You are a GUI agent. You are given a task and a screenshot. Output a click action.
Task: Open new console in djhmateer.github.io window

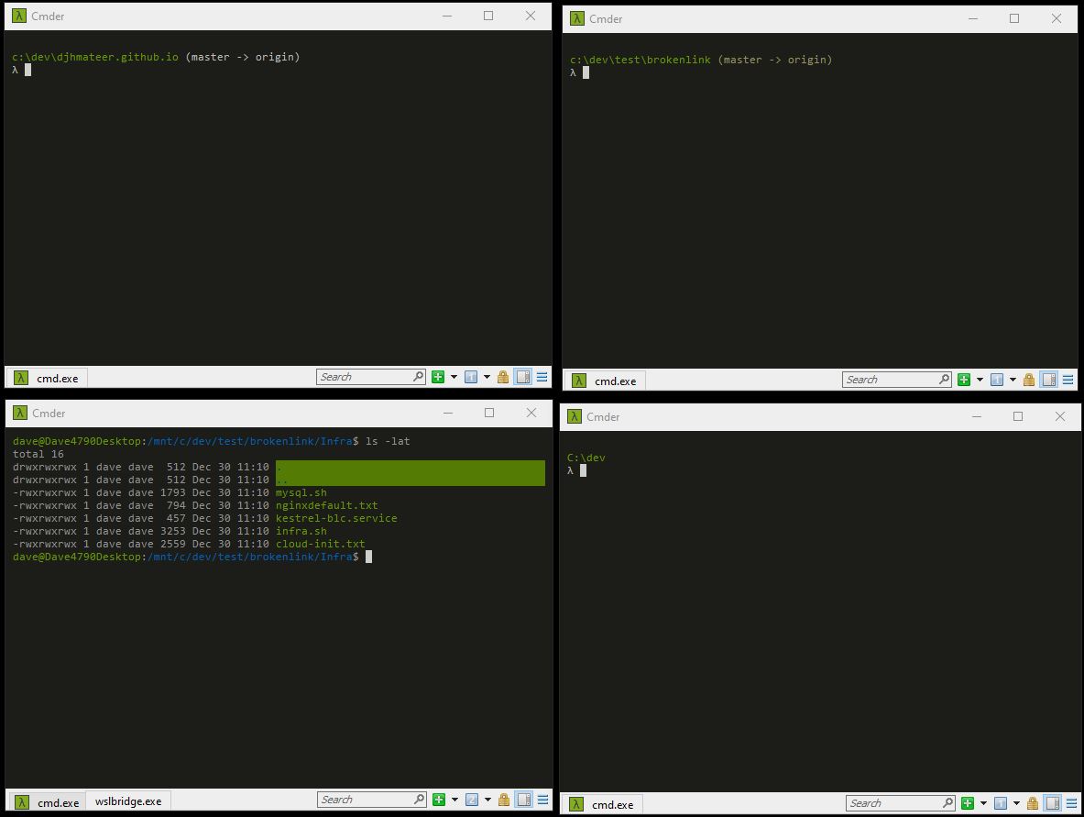438,377
